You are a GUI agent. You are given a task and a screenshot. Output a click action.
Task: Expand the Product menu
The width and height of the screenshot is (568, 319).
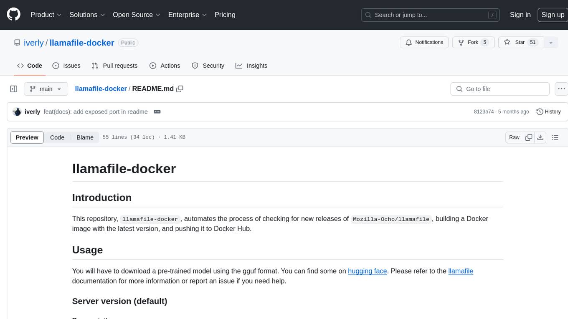tap(46, 15)
